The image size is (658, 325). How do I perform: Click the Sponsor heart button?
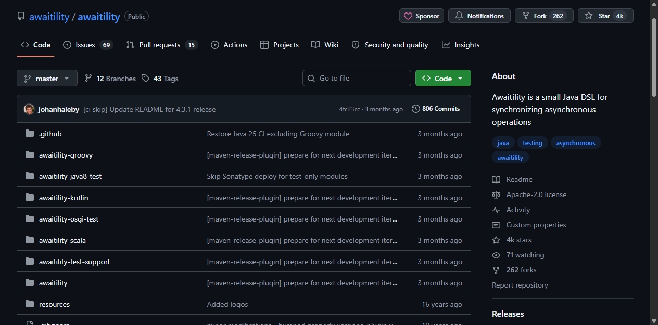(422, 16)
